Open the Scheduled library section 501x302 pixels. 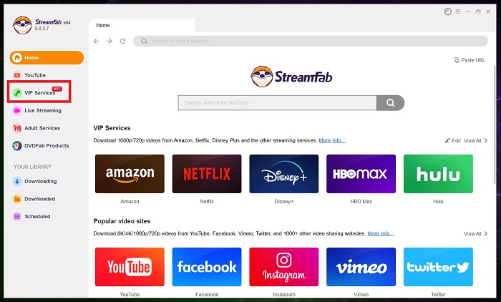click(31, 216)
